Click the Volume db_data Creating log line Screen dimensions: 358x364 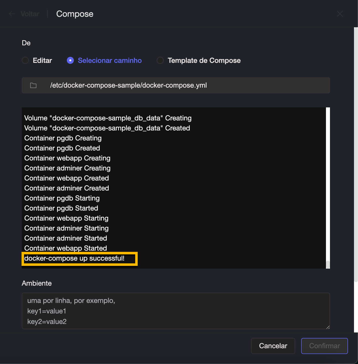point(108,118)
